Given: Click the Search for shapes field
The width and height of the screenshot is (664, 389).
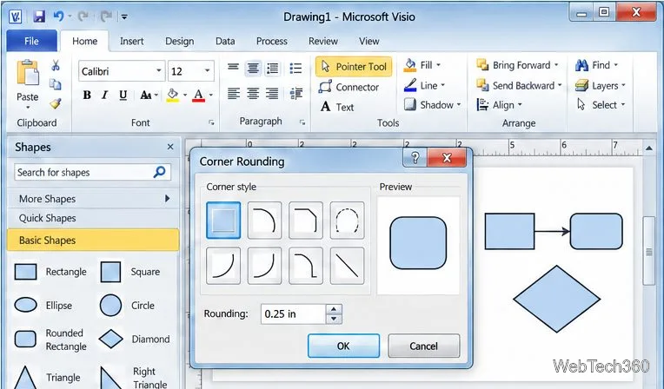Looking at the screenshot, I should pyautogui.click(x=92, y=172).
